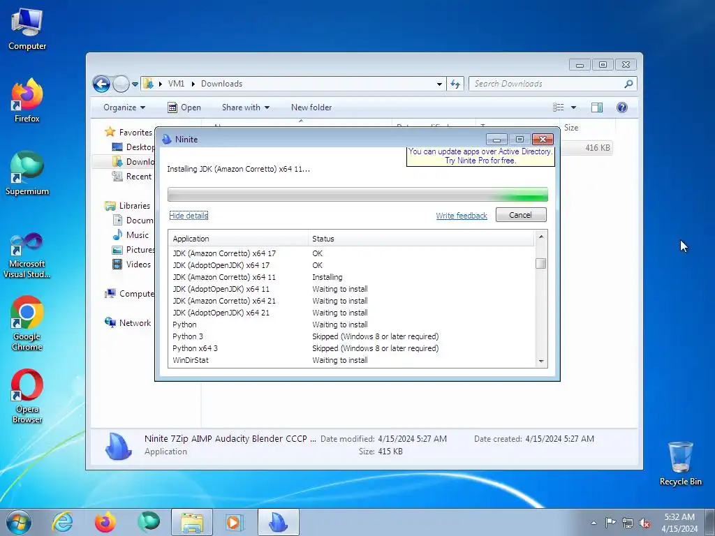Click the Write feedback link

pyautogui.click(x=462, y=216)
